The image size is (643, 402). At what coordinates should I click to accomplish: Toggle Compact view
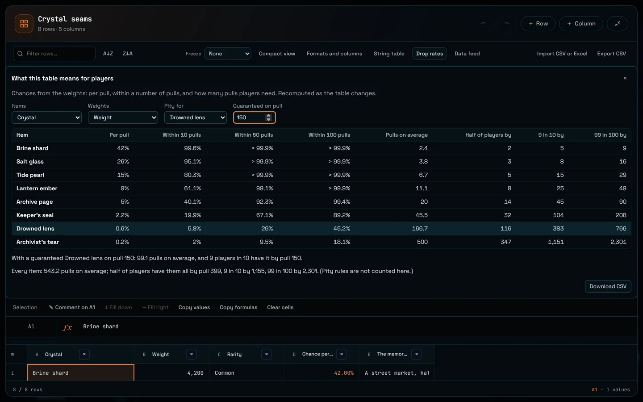(277, 54)
